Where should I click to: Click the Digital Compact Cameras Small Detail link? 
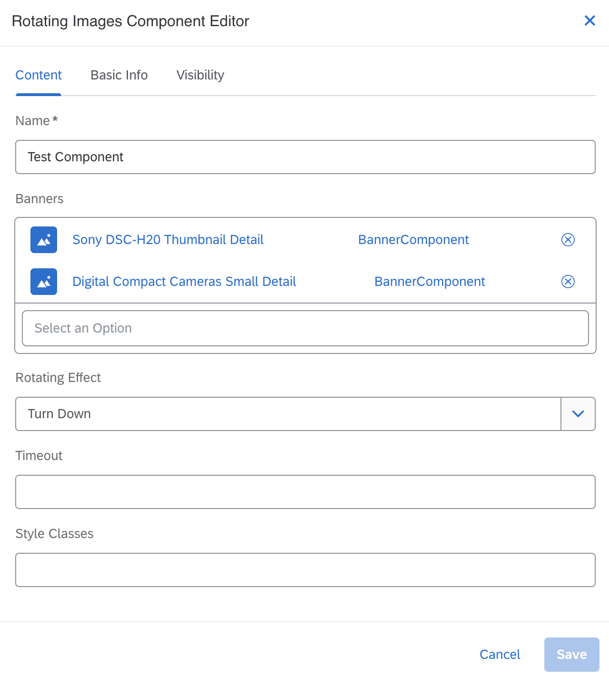pos(184,281)
